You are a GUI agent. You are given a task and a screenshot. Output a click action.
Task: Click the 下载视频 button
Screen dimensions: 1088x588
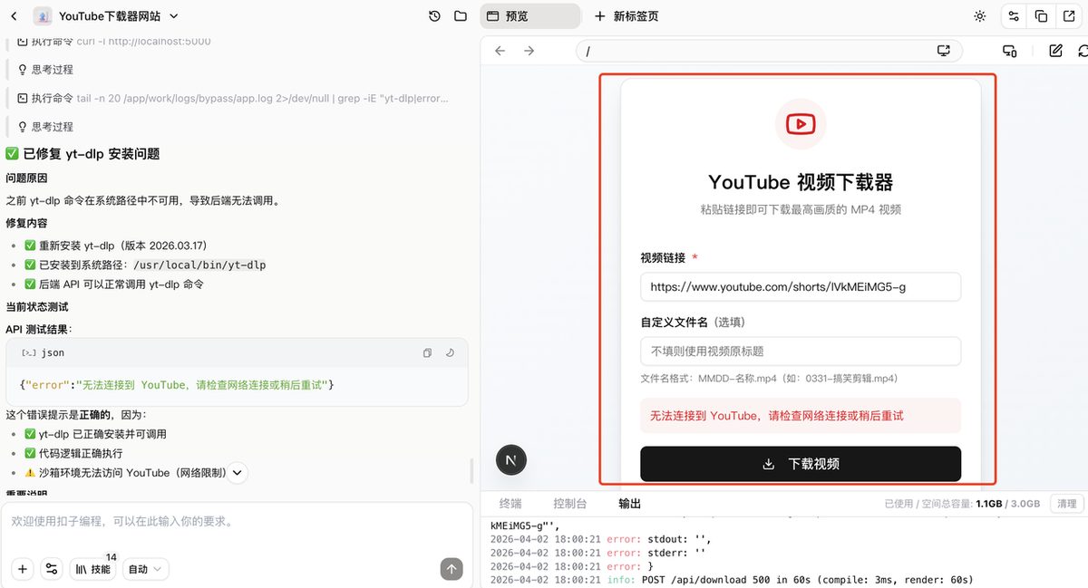click(x=801, y=464)
